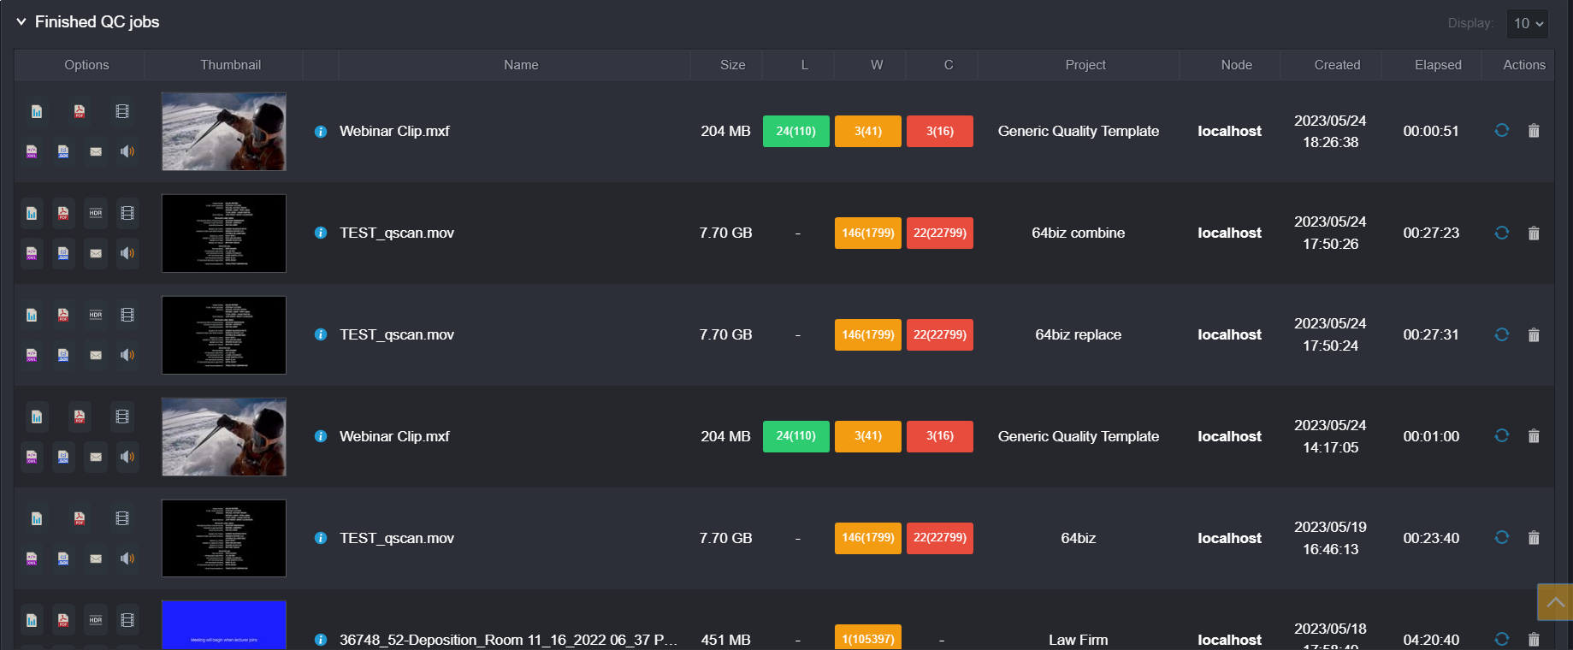Email report for Webinar Clip 18:26:38 job
Viewport: 1573px width, 650px height.
[x=96, y=151]
